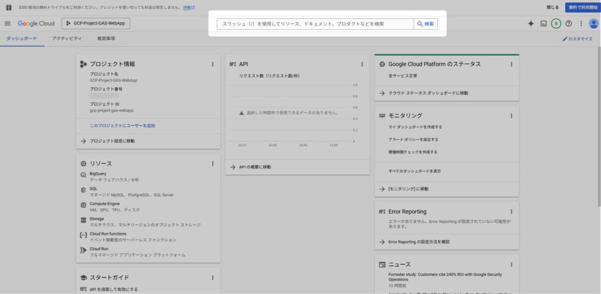Open the top bar three-dot settings menu
The height and width of the screenshot is (294, 601).
tap(580, 23)
